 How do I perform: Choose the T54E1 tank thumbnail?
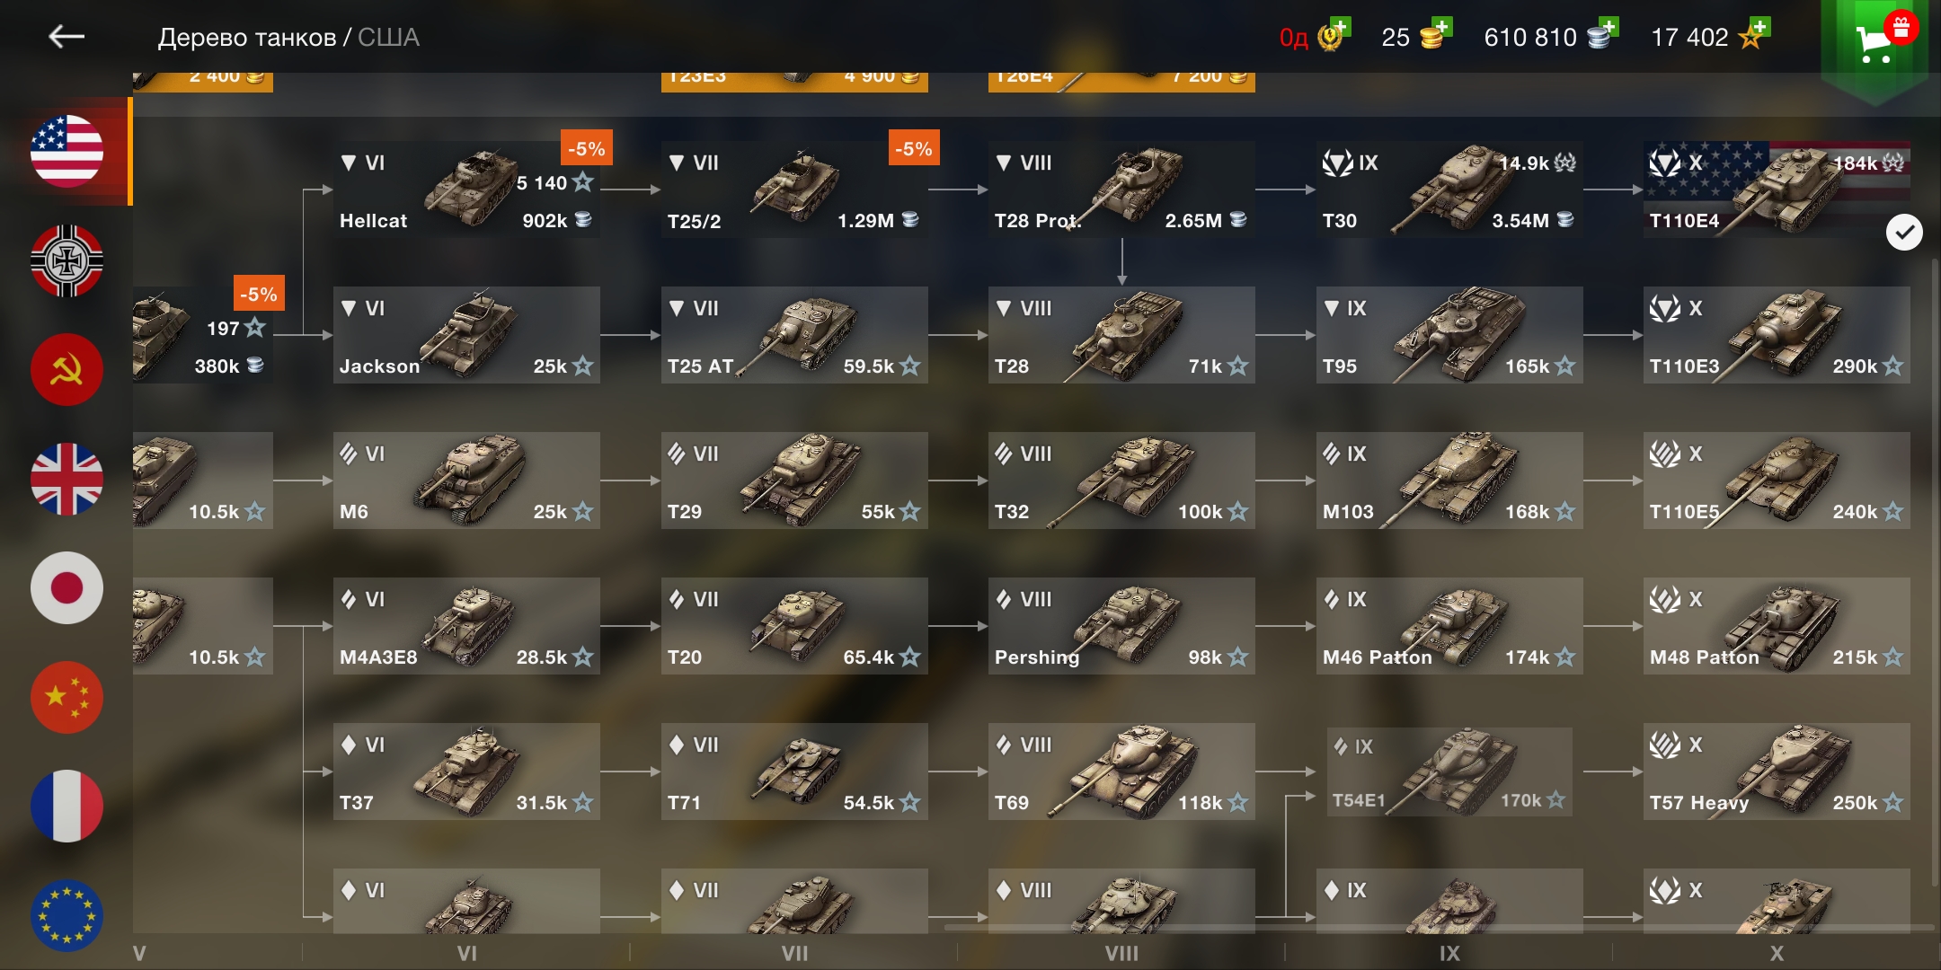[x=1449, y=772]
